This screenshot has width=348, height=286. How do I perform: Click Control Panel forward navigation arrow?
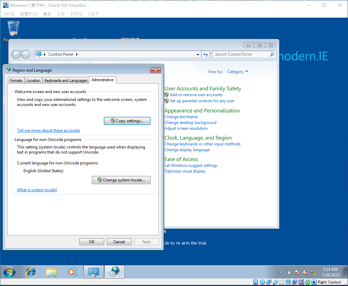click(25, 54)
